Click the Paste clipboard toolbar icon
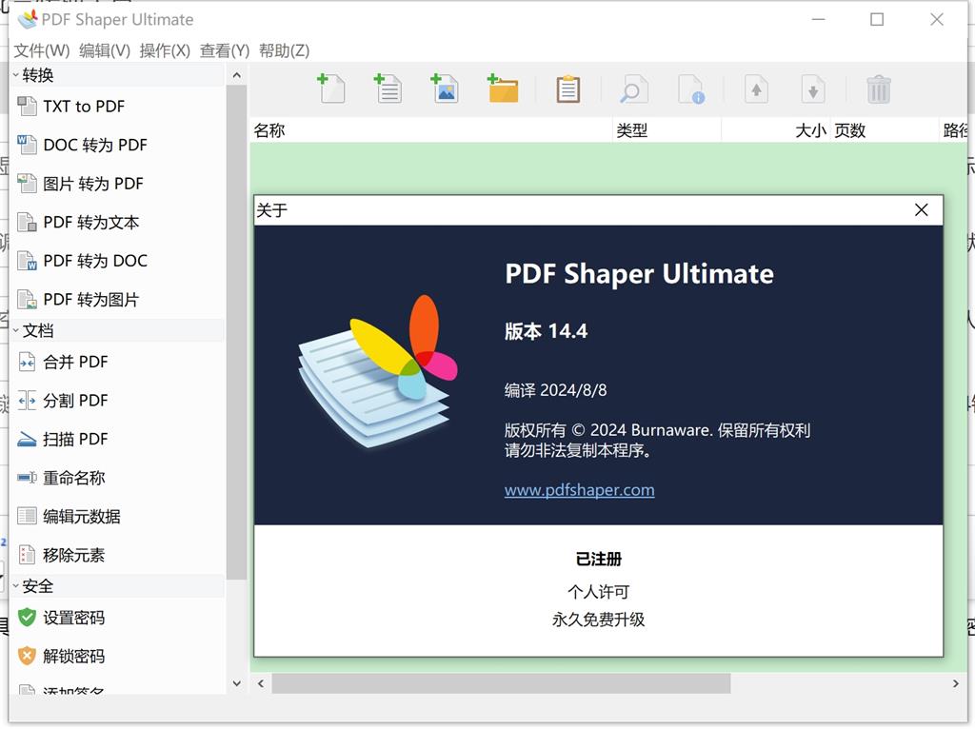Viewport: 975px width, 729px height. (567, 89)
